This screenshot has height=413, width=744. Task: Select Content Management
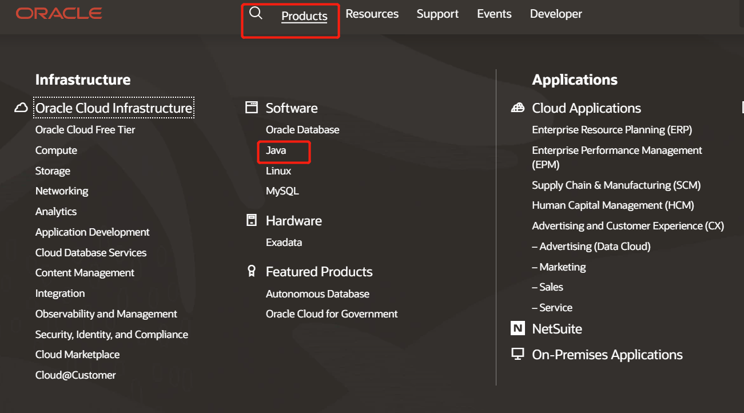(x=85, y=273)
